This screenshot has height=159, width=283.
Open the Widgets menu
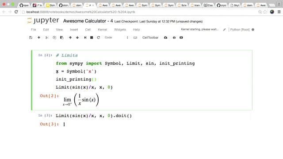(120, 30)
